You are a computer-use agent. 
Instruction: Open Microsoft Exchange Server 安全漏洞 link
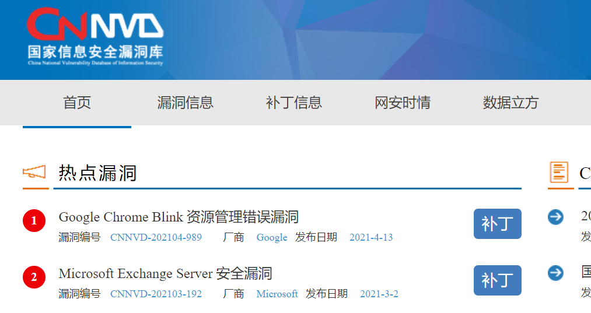coord(166,273)
